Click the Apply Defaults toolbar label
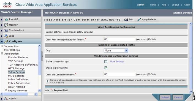 click(149, 20)
